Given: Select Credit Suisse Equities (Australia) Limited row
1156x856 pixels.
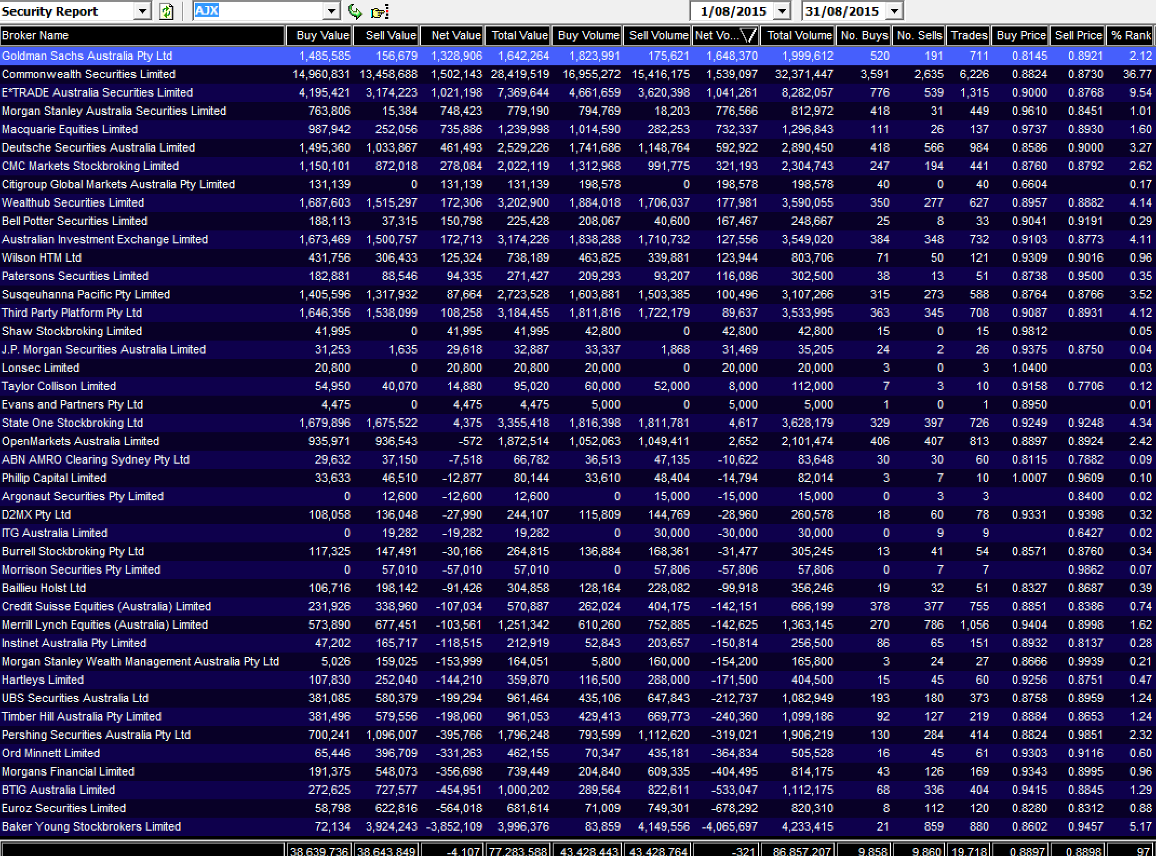Looking at the screenshot, I should click(577, 607).
